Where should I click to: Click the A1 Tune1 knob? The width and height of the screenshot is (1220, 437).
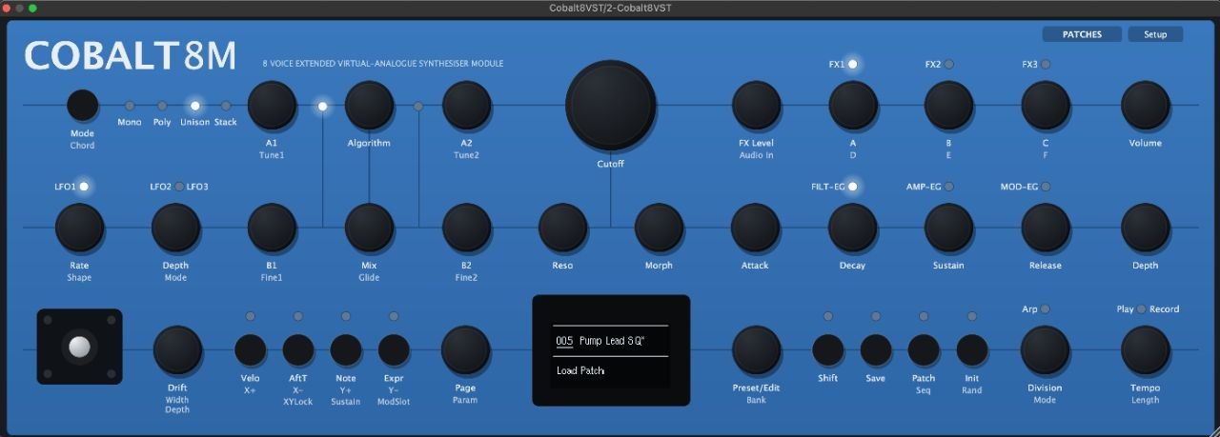[272, 106]
